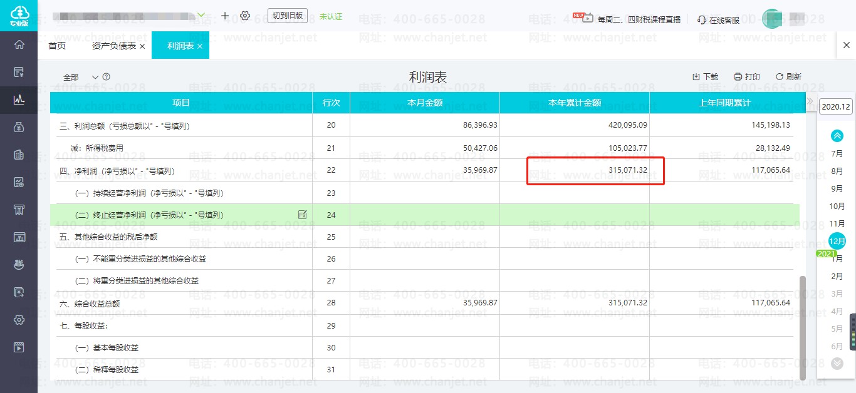Expand the company name dropdown arrow
Image resolution: width=856 pixels, height=393 pixels.
[x=201, y=15]
